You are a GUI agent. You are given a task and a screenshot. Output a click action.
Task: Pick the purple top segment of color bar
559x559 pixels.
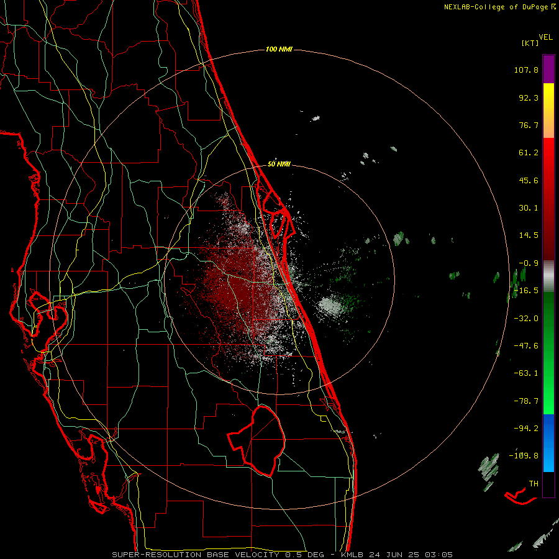548,69
